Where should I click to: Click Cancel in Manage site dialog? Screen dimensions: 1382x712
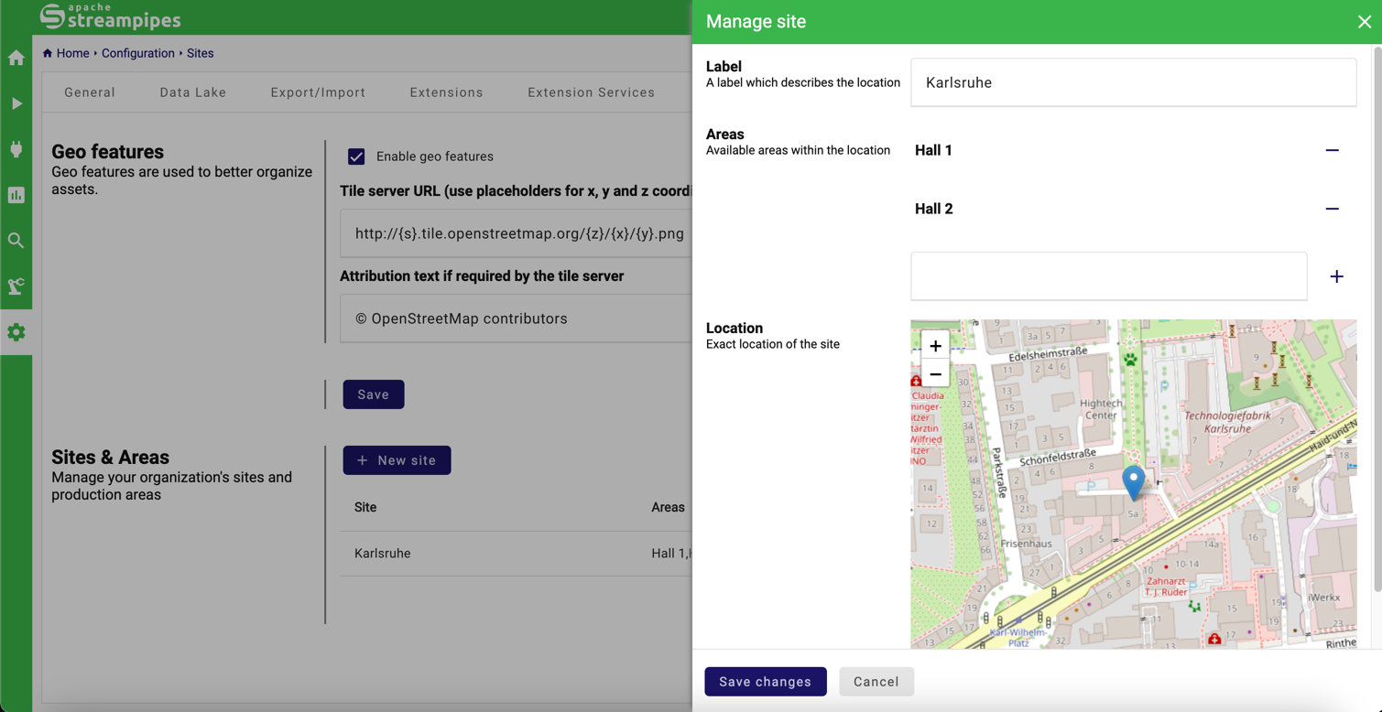coord(876,682)
